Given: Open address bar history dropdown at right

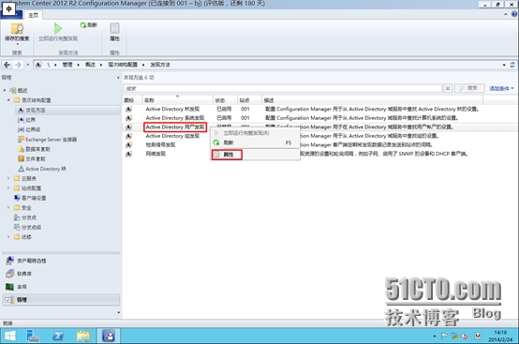Looking at the screenshot, I should [504, 65].
